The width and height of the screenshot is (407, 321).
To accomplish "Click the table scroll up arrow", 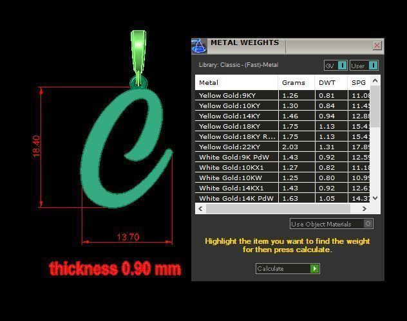I will pyautogui.click(x=375, y=80).
